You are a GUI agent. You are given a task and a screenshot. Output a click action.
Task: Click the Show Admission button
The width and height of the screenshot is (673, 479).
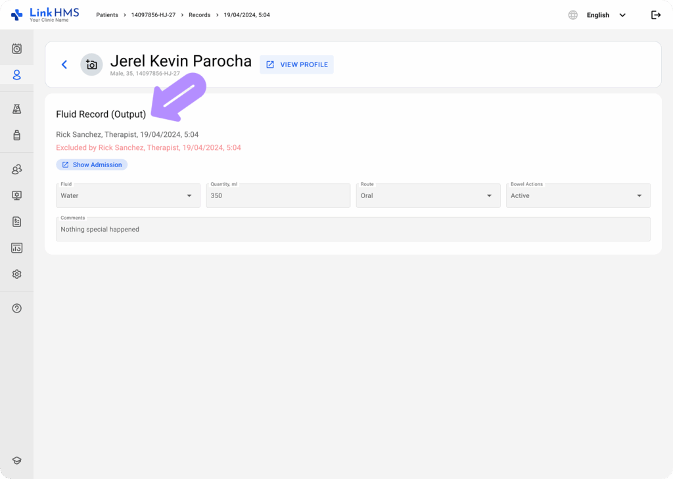(91, 164)
